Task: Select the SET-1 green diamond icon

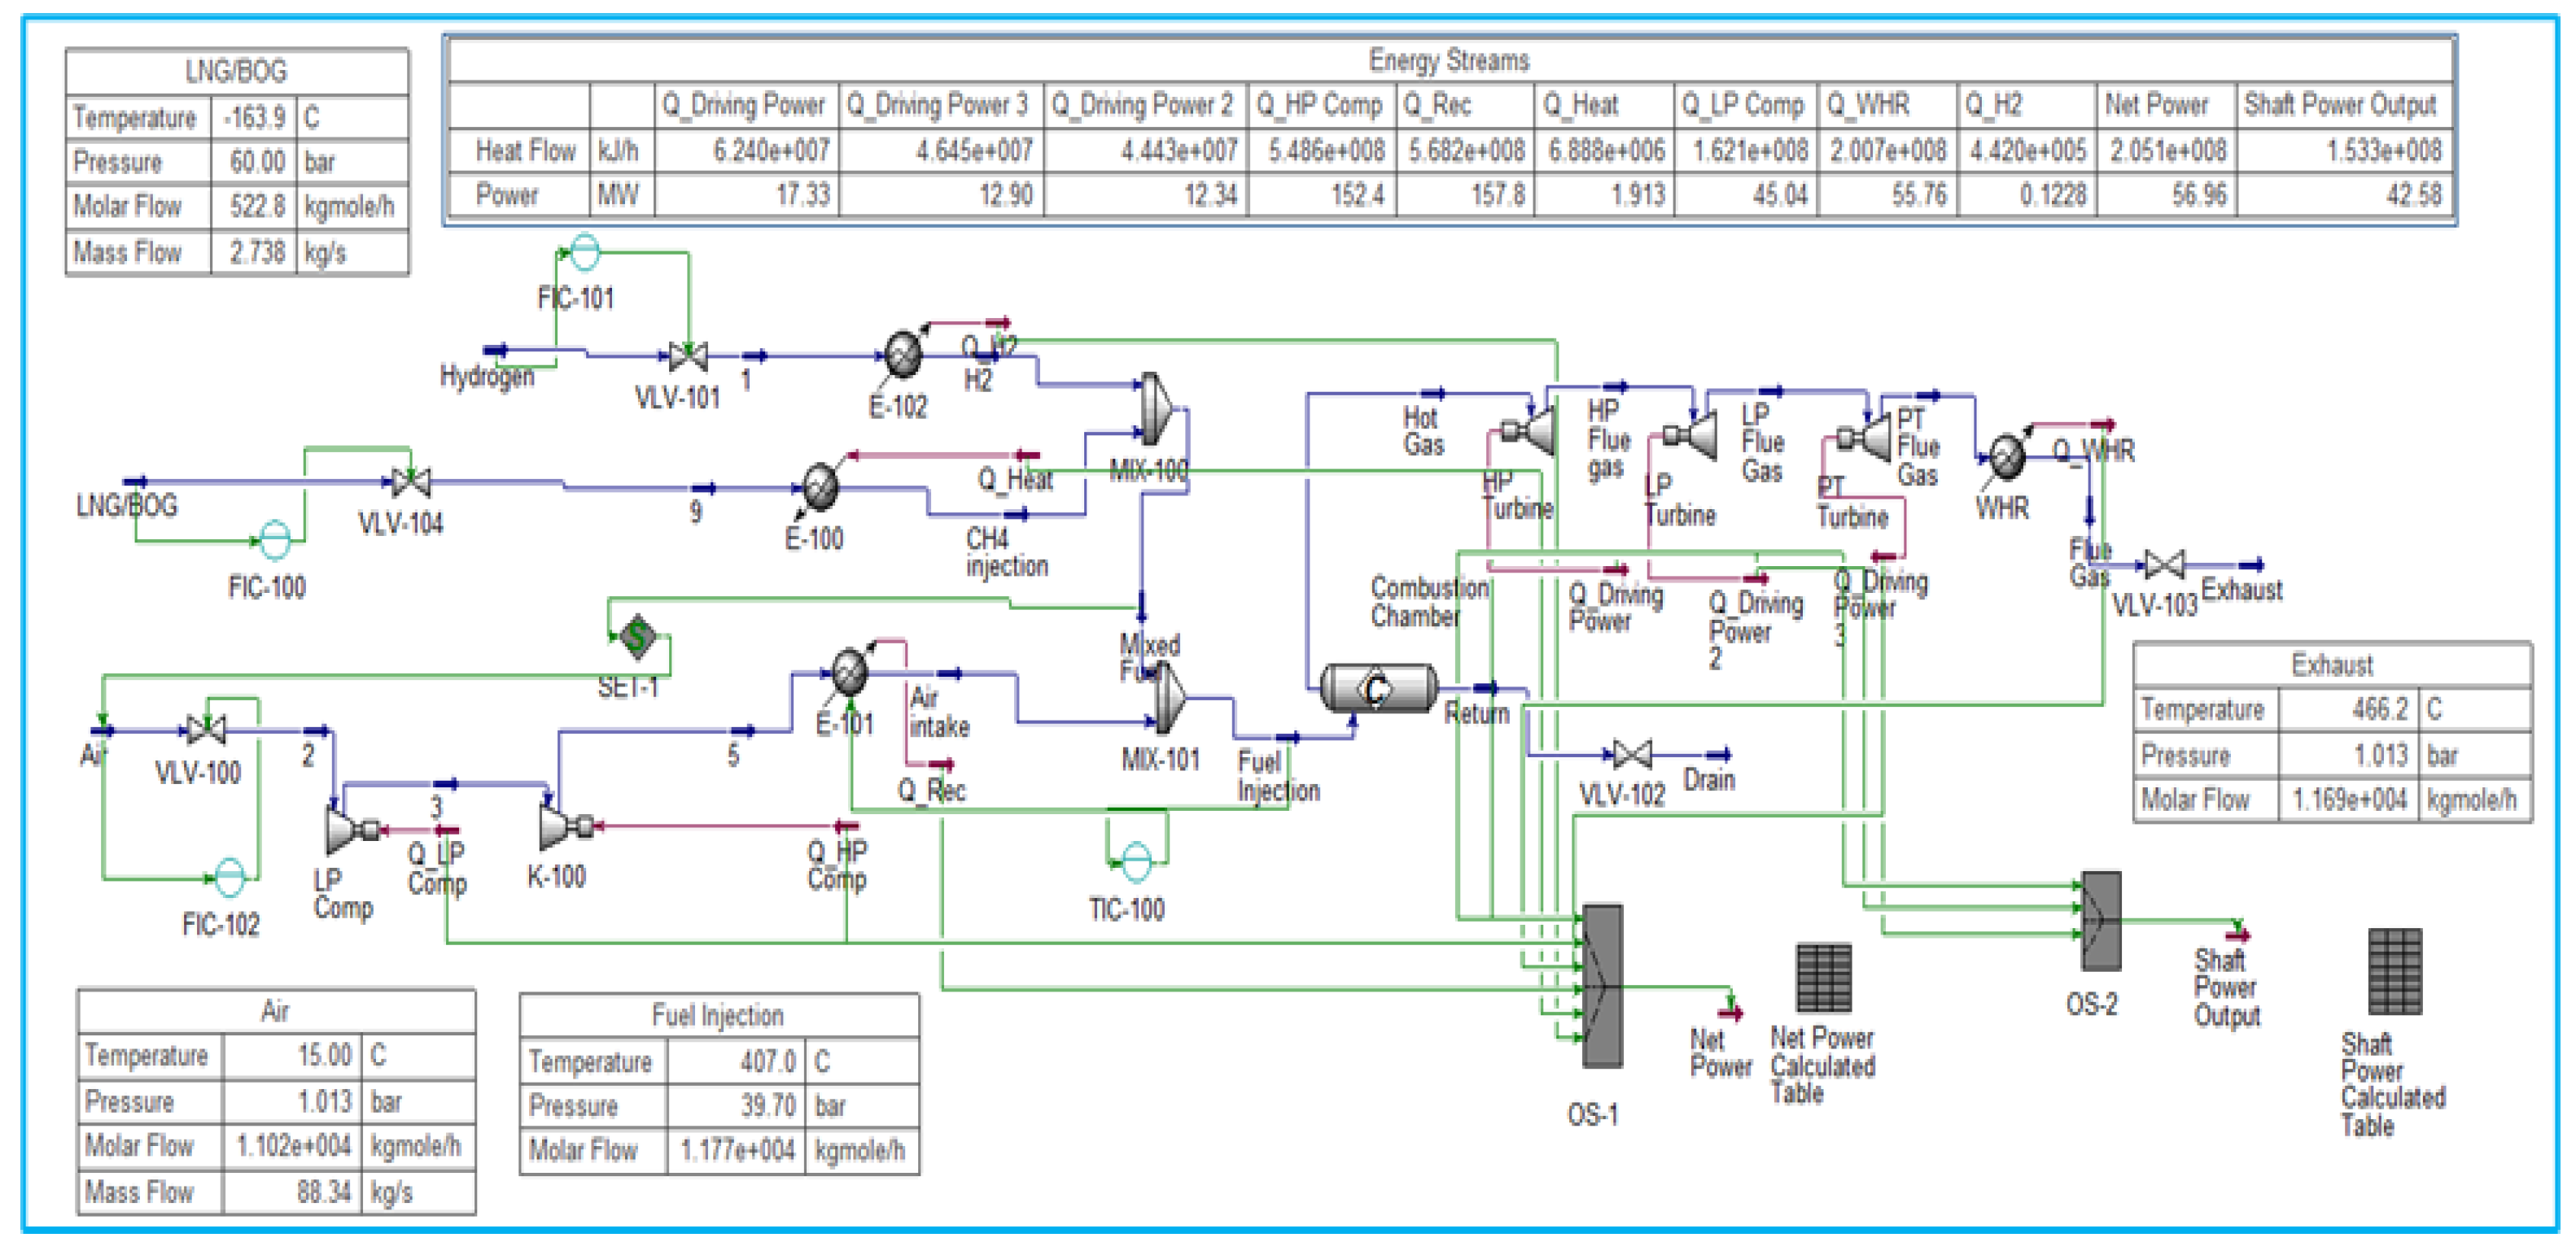Action: click(x=637, y=637)
